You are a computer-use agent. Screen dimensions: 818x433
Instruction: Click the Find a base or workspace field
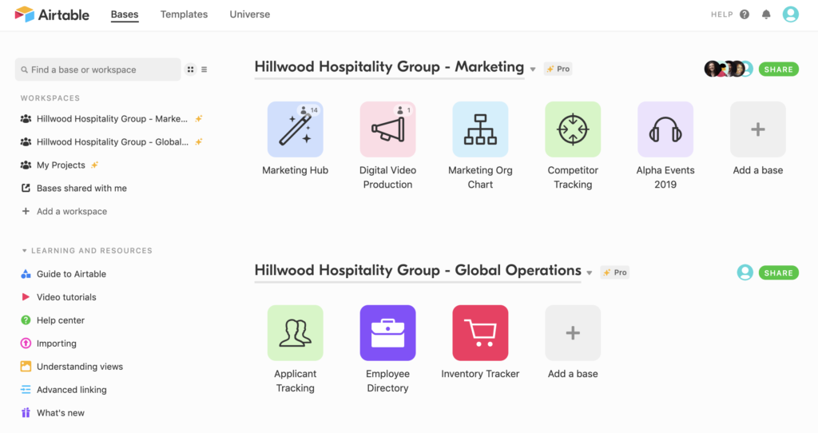pyautogui.click(x=98, y=70)
